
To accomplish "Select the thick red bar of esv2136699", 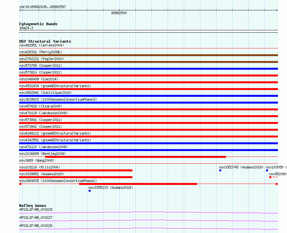I will pyautogui.click(x=135, y=157).
